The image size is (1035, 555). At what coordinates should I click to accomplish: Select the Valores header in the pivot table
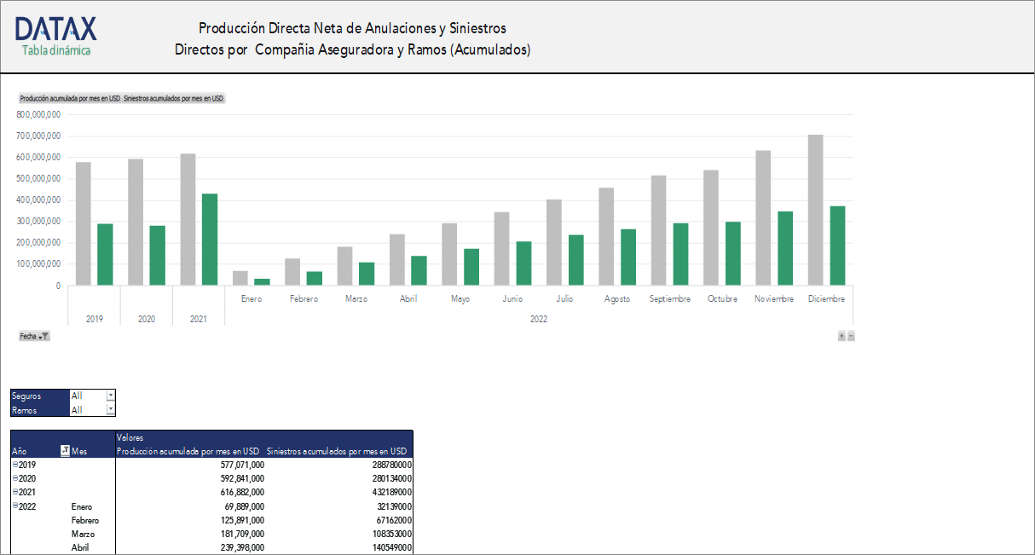click(132, 437)
